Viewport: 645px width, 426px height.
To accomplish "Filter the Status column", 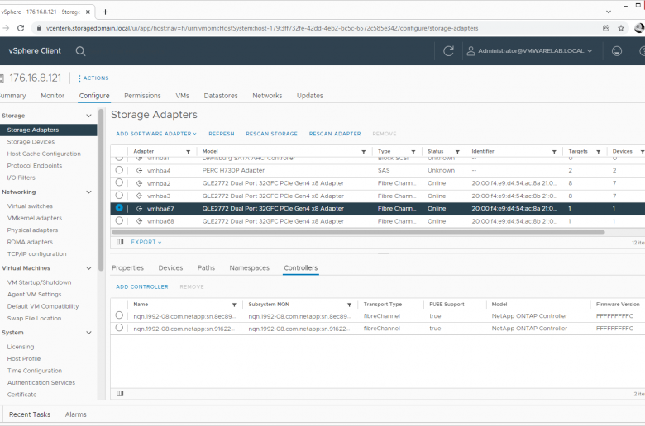I will [457, 152].
